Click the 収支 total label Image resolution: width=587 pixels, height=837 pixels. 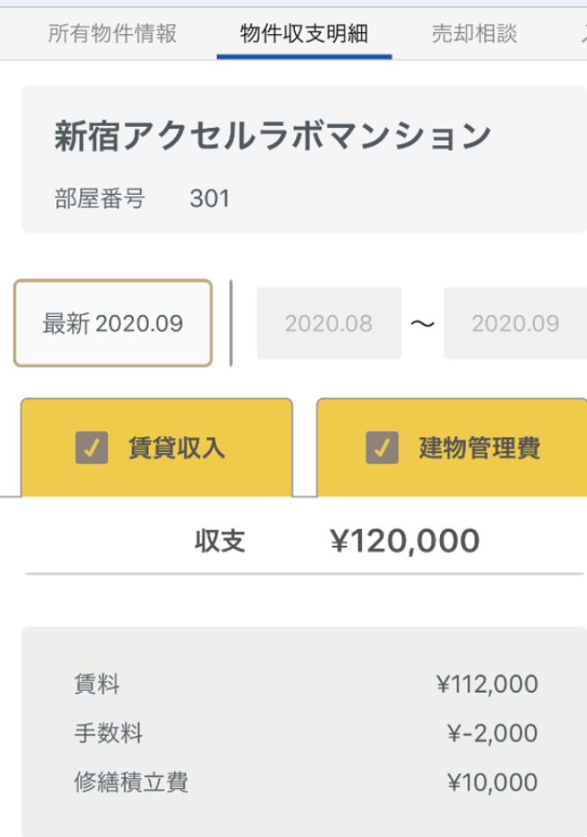[x=220, y=541]
